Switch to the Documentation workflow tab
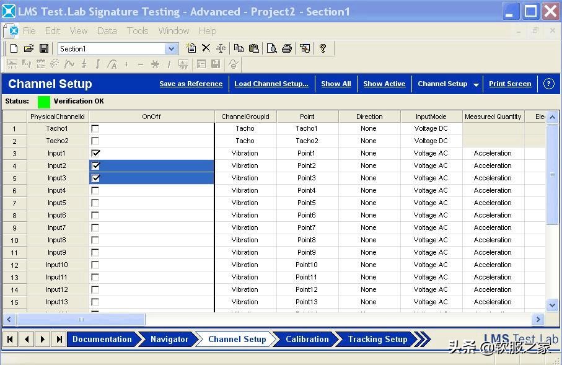This screenshot has width=562, height=365. tap(102, 339)
